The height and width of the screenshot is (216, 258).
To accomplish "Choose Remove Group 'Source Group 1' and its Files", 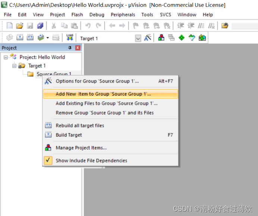I will 111,113.
